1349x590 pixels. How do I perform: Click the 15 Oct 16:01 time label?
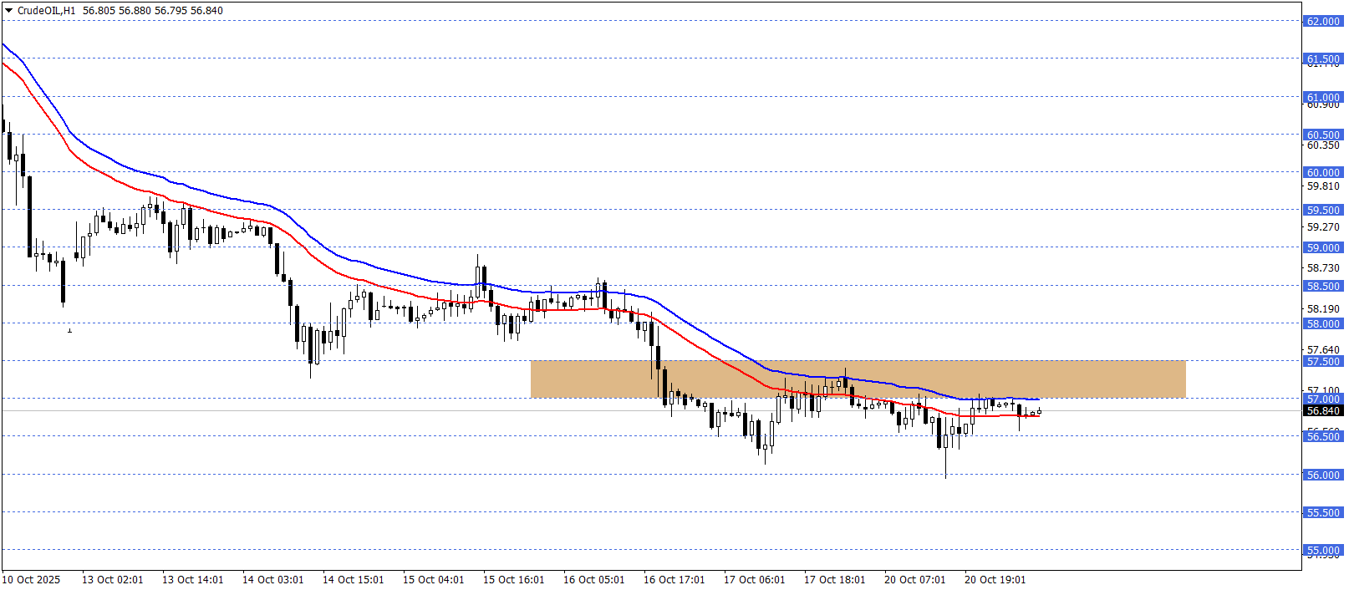513,580
